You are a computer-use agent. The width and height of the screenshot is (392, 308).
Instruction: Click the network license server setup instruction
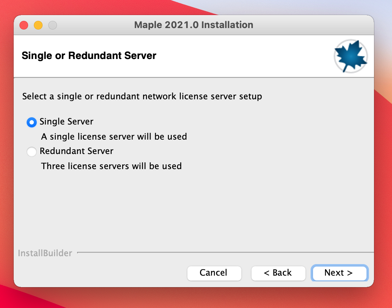tap(142, 96)
